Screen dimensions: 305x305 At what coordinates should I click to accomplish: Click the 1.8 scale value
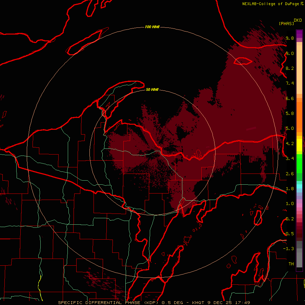pyautogui.click(x=290, y=188)
